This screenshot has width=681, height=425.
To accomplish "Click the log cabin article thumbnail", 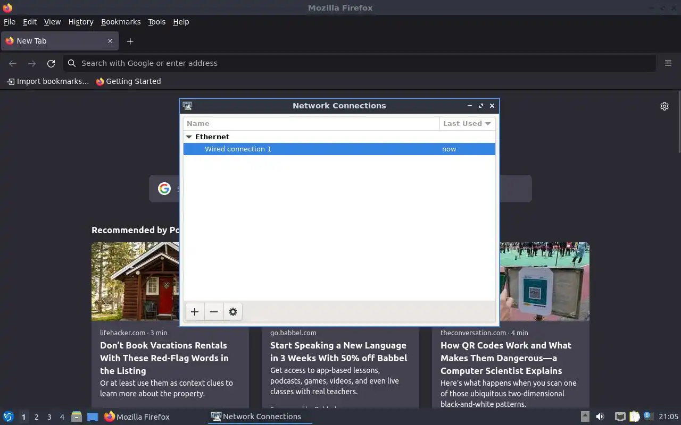I will pyautogui.click(x=135, y=282).
